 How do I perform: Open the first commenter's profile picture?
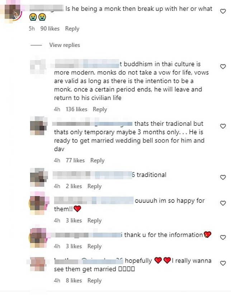click(12, 12)
